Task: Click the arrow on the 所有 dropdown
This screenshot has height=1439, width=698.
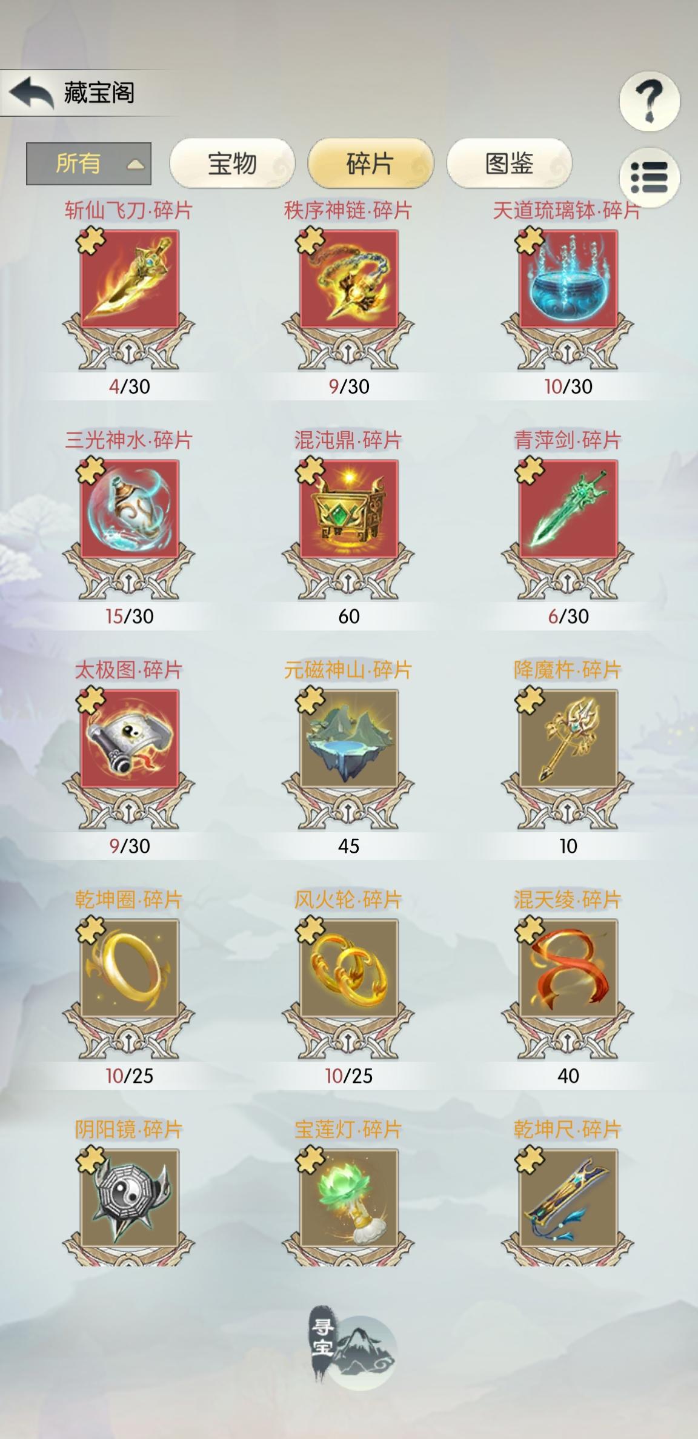Action: (x=135, y=164)
